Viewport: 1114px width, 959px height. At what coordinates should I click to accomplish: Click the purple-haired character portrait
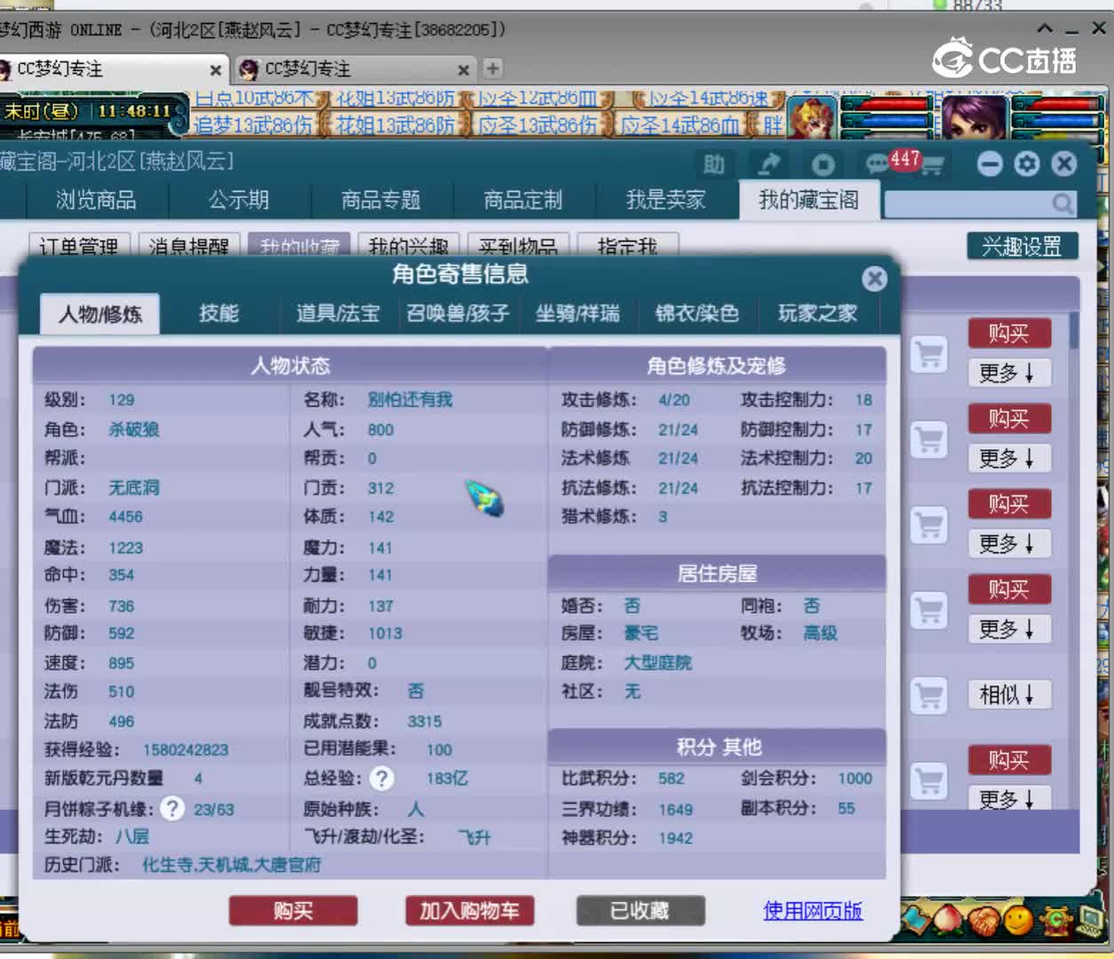(x=975, y=117)
